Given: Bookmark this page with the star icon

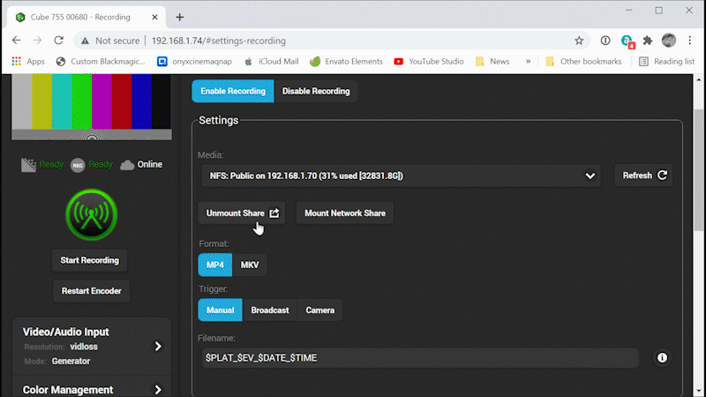Looking at the screenshot, I should (x=579, y=41).
